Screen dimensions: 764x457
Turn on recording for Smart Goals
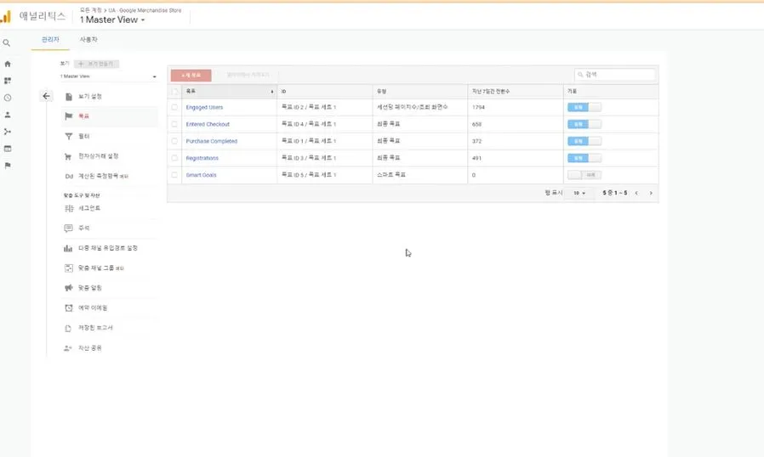[584, 175]
